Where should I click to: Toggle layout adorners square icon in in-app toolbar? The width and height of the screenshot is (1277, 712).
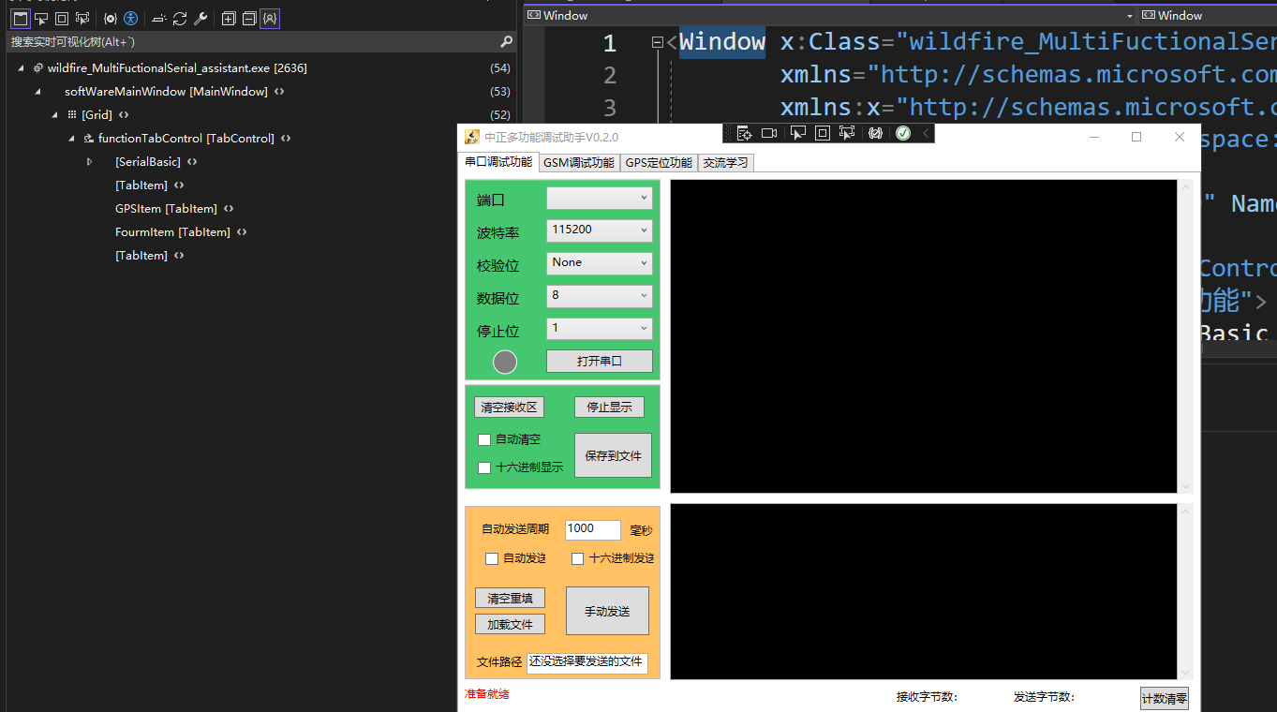823,133
